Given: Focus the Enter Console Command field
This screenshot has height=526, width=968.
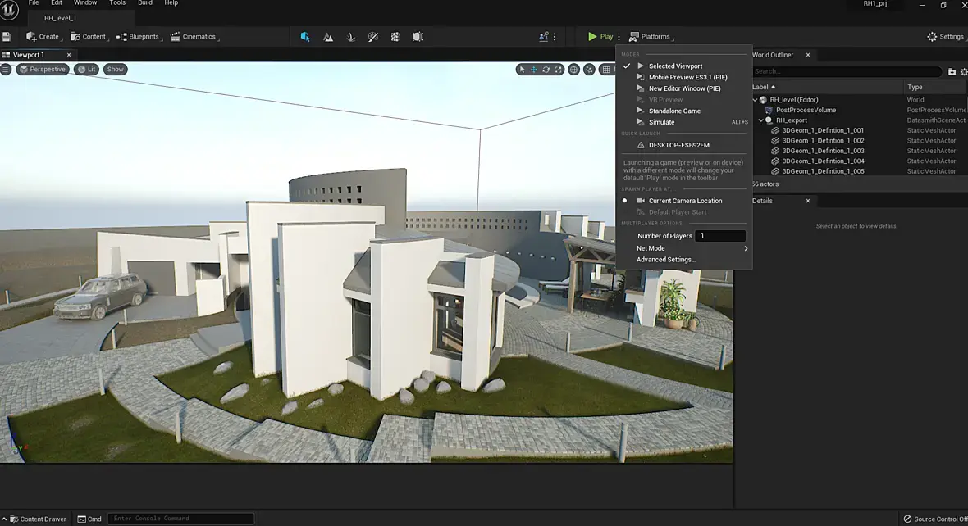Looking at the screenshot, I should click(x=180, y=519).
